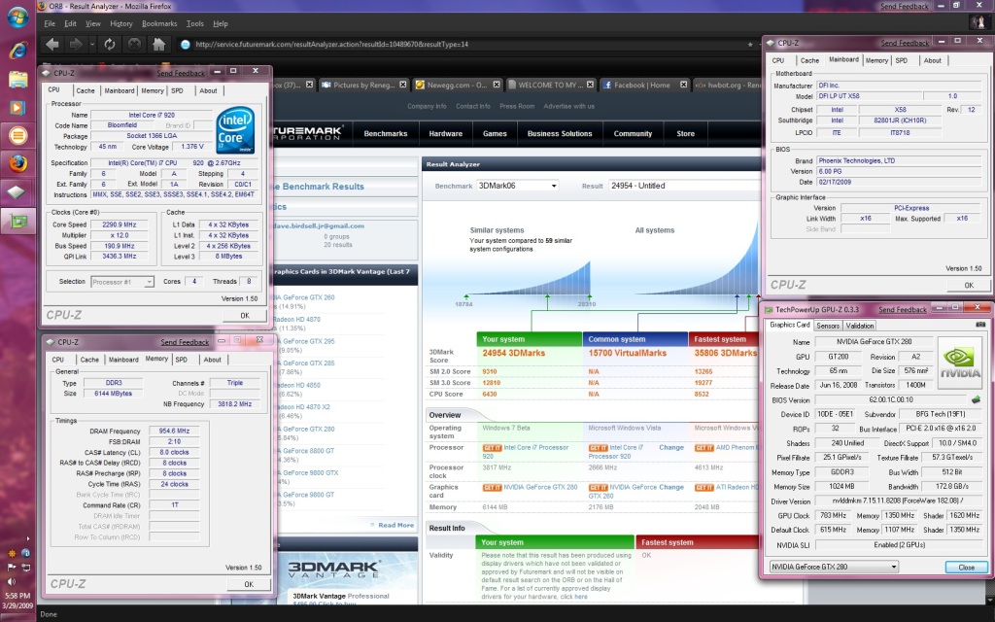Viewport: 995px width, 622px height.
Task: Open About tab in the Memory CPU-Z window
Action: (x=213, y=360)
